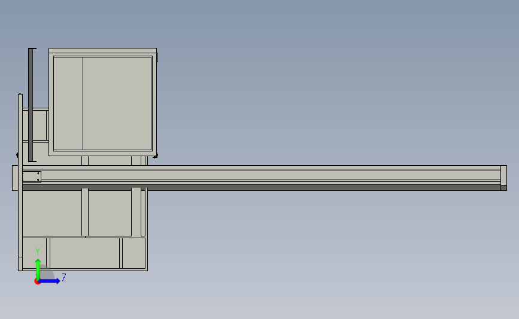
Task: Click the "Z" axis label text
Action: [64, 277]
